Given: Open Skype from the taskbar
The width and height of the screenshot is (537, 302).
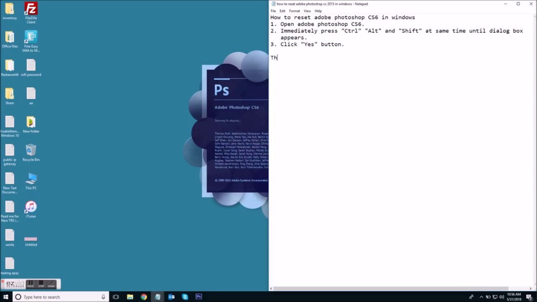Looking at the screenshot, I should pyautogui.click(x=185, y=297).
